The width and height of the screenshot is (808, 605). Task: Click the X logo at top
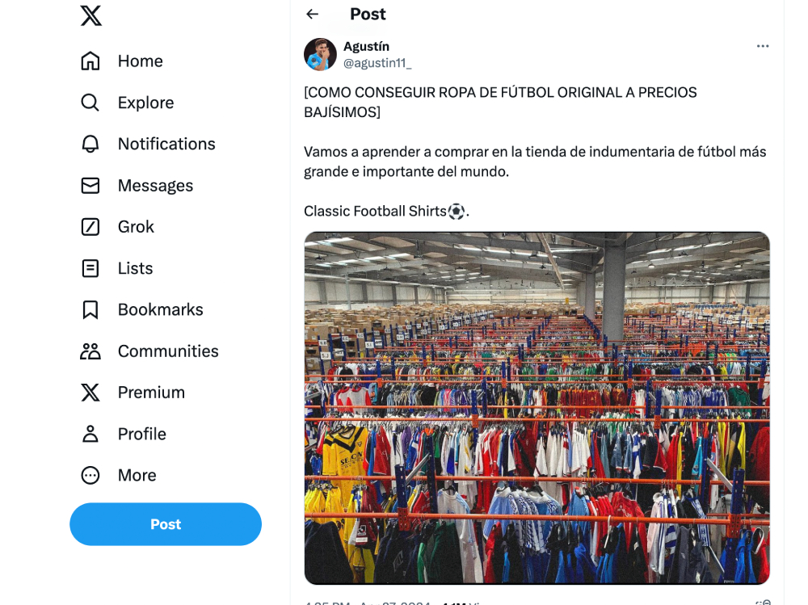(x=90, y=15)
